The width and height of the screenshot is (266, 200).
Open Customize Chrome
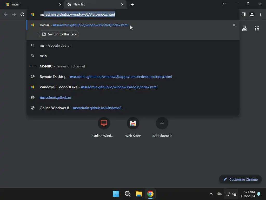(240, 179)
